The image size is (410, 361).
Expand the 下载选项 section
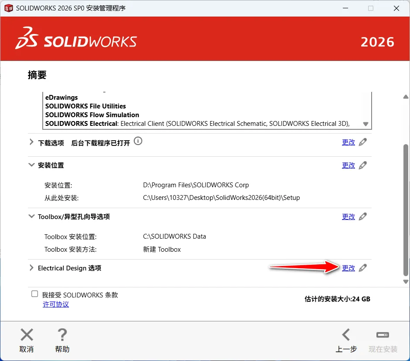coord(31,142)
